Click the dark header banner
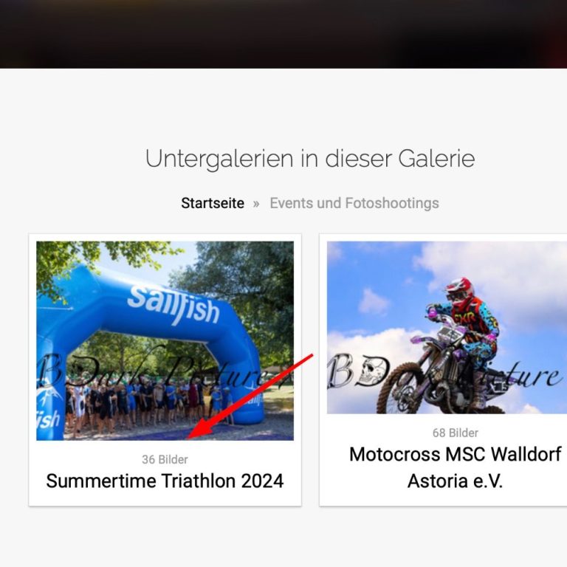Image resolution: width=567 pixels, height=567 pixels. coord(283,34)
